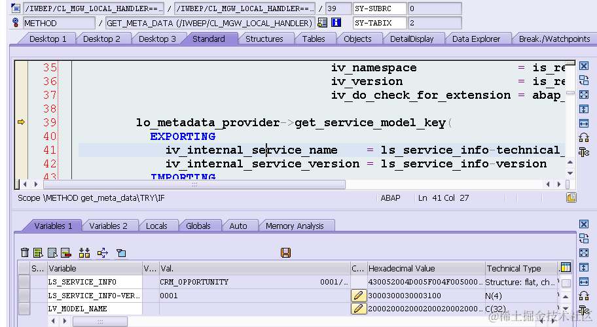Close the variables tool on the right
This screenshot has height=327, width=597.
[x=584, y=224]
